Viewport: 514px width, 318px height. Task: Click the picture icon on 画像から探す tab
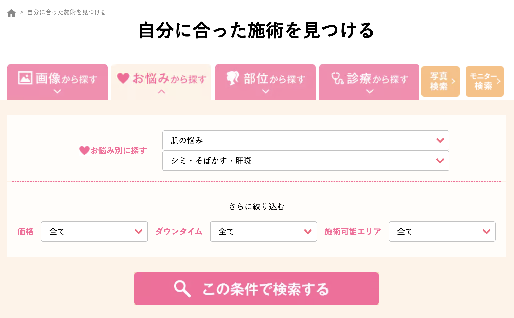[25, 78]
